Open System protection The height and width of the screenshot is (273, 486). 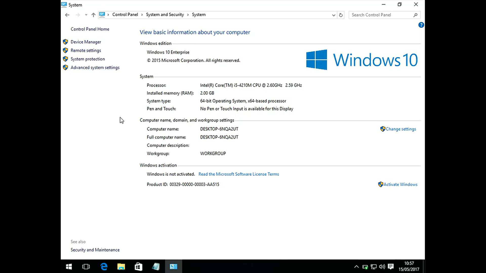[x=88, y=59]
